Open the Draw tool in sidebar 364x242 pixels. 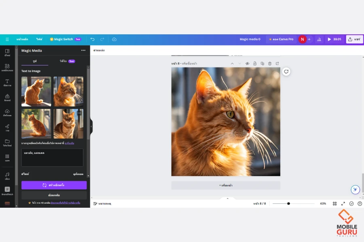7,127
